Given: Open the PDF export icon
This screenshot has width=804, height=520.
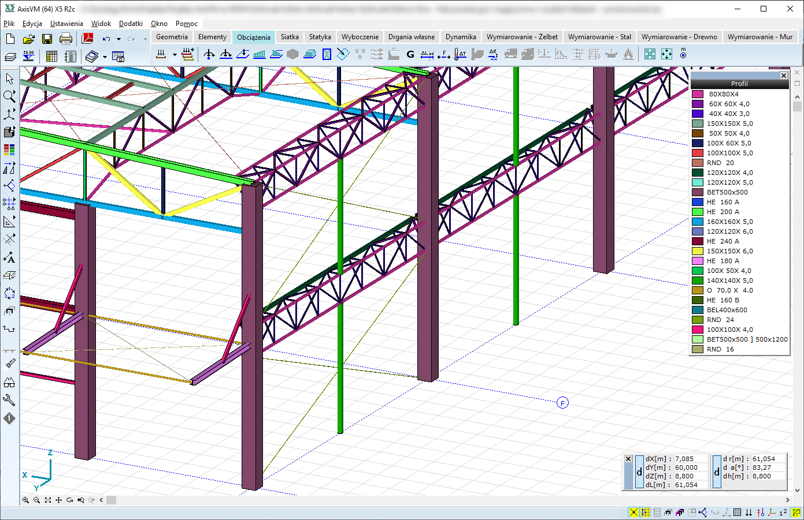Looking at the screenshot, I should 87,39.
